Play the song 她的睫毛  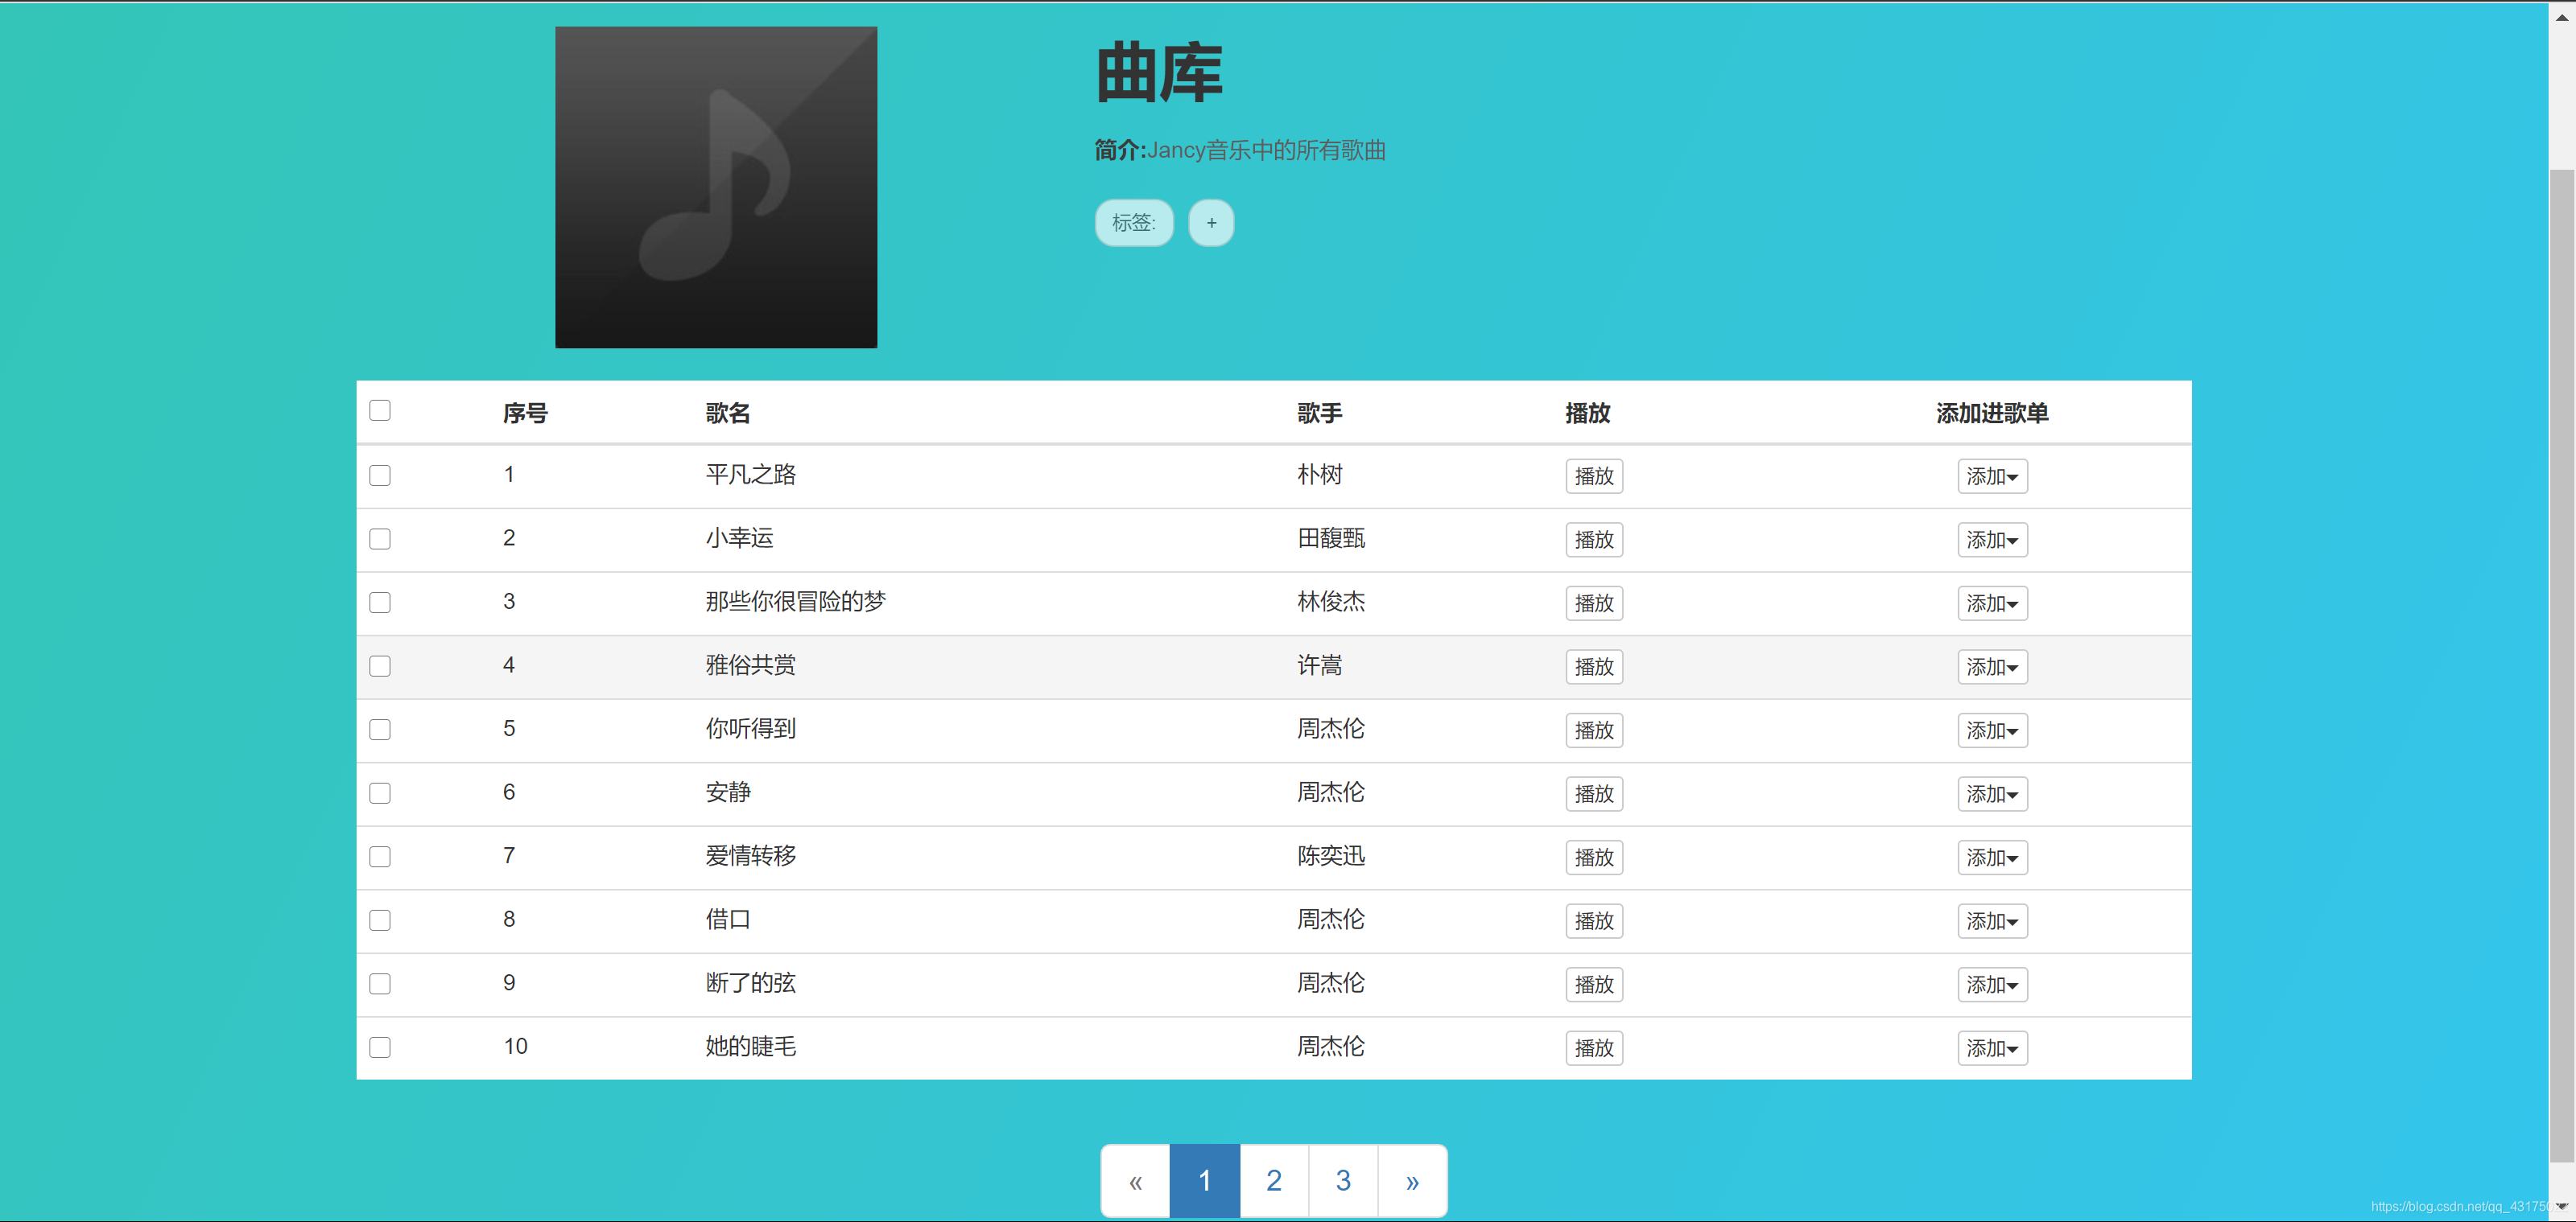pos(1594,1048)
